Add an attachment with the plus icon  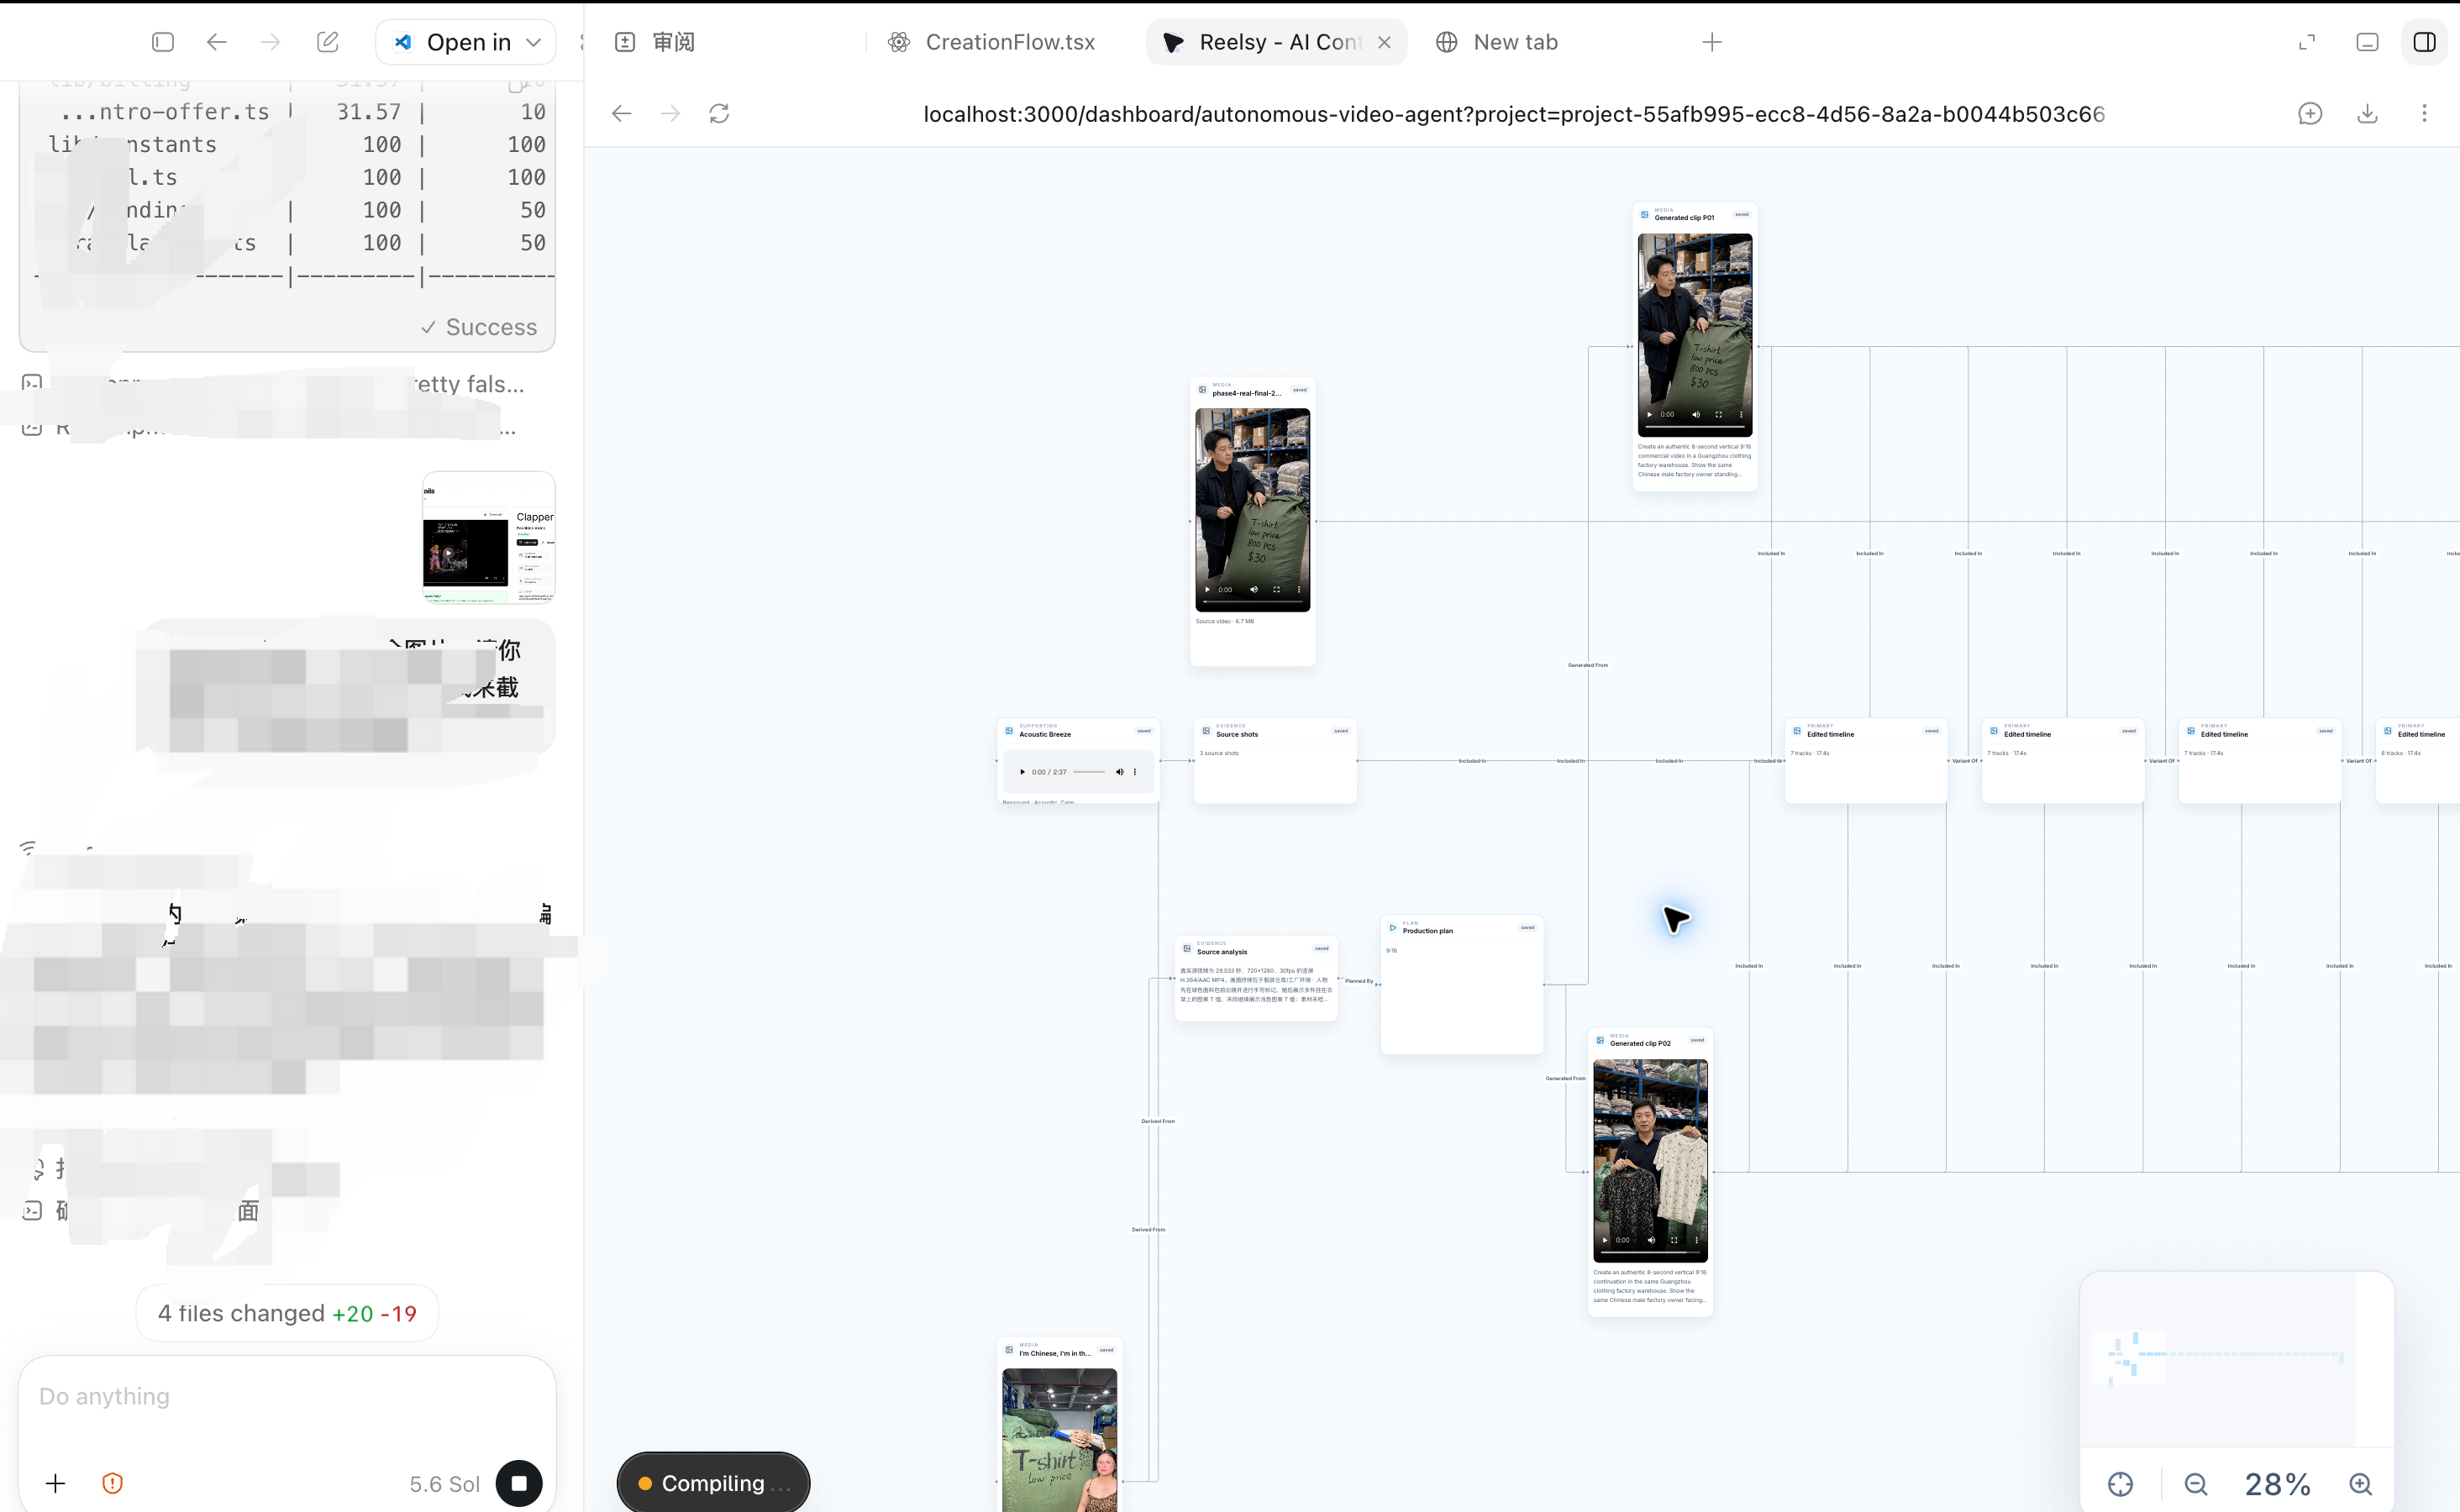point(56,1483)
